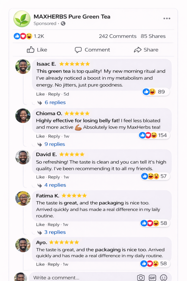Expand 9 replies under Chioma O.
Viewport: 187px width, 281px height.
[x=55, y=144]
